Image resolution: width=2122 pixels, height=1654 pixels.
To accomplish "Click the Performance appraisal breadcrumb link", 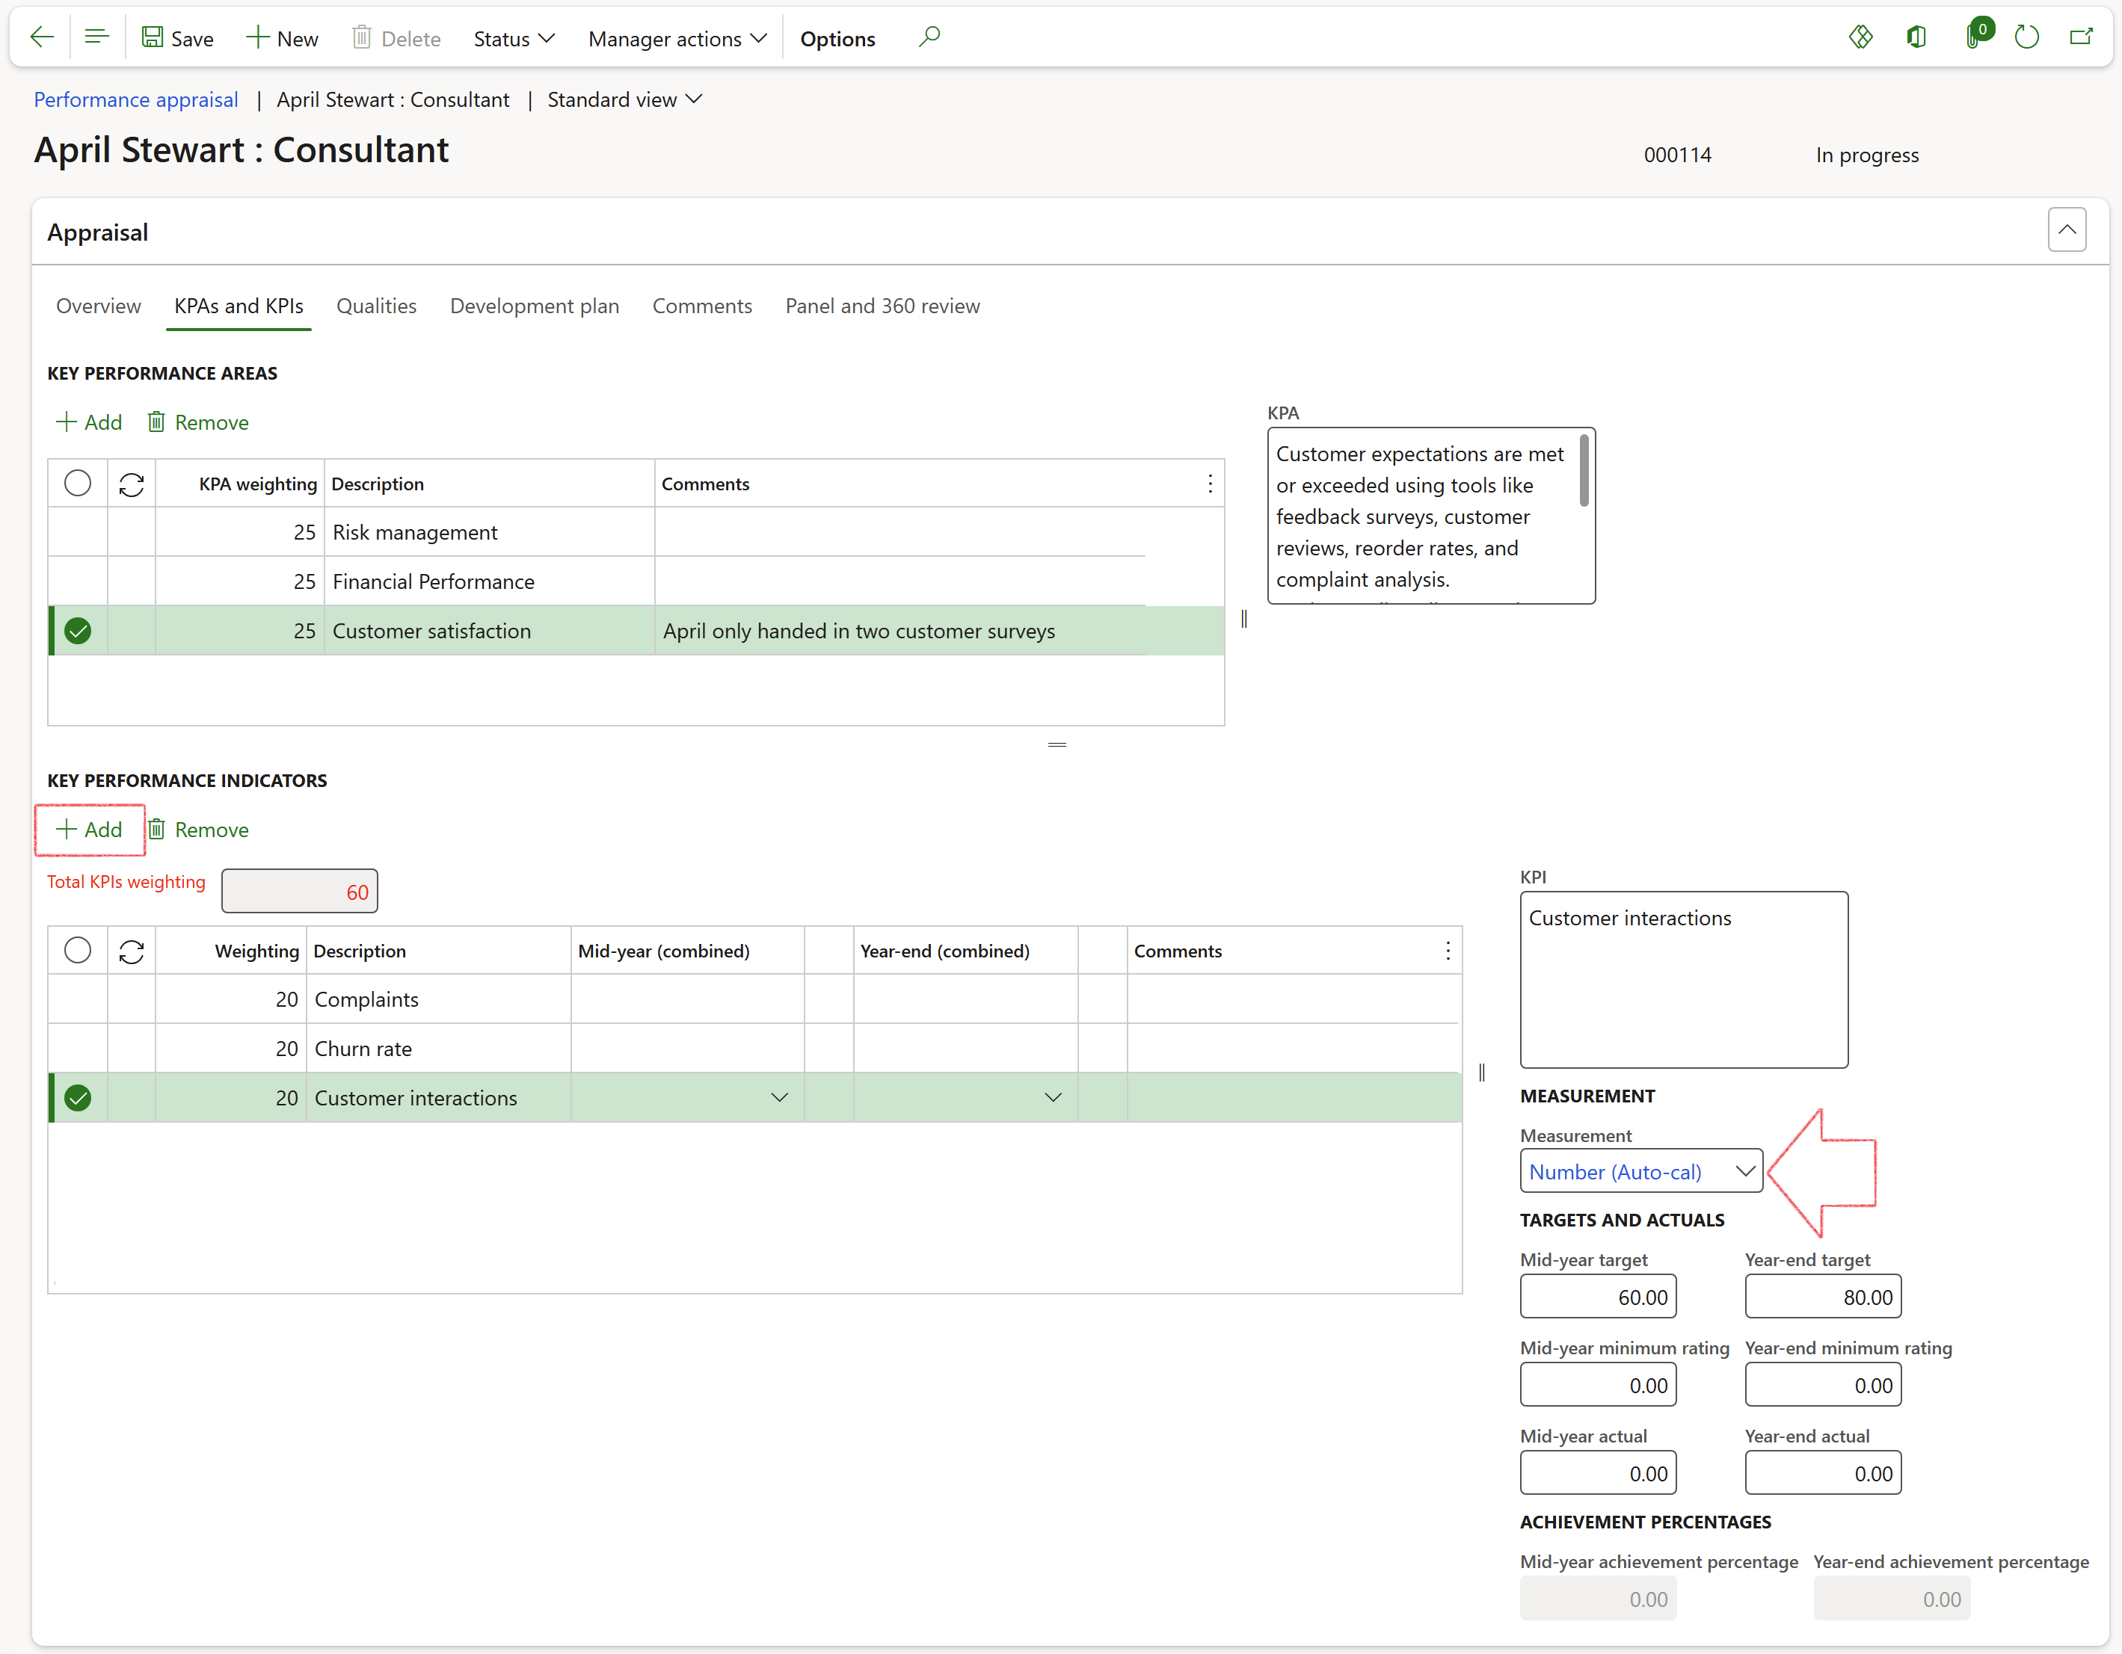I will point(136,100).
